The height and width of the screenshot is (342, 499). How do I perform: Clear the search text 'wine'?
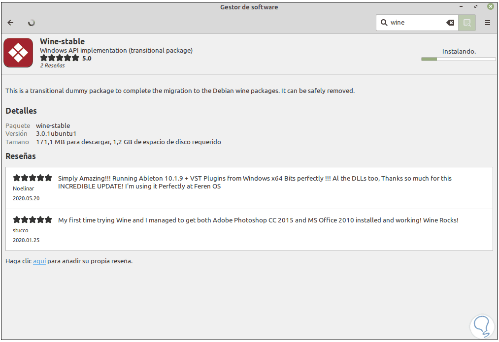(x=450, y=23)
